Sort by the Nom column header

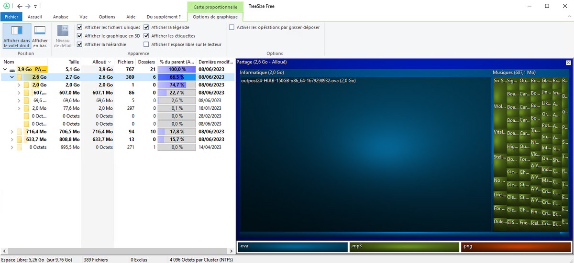pyautogui.click(x=24, y=62)
